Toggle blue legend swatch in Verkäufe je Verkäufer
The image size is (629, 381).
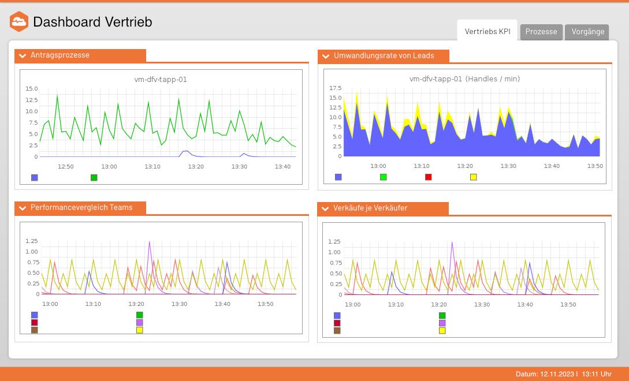coord(337,316)
